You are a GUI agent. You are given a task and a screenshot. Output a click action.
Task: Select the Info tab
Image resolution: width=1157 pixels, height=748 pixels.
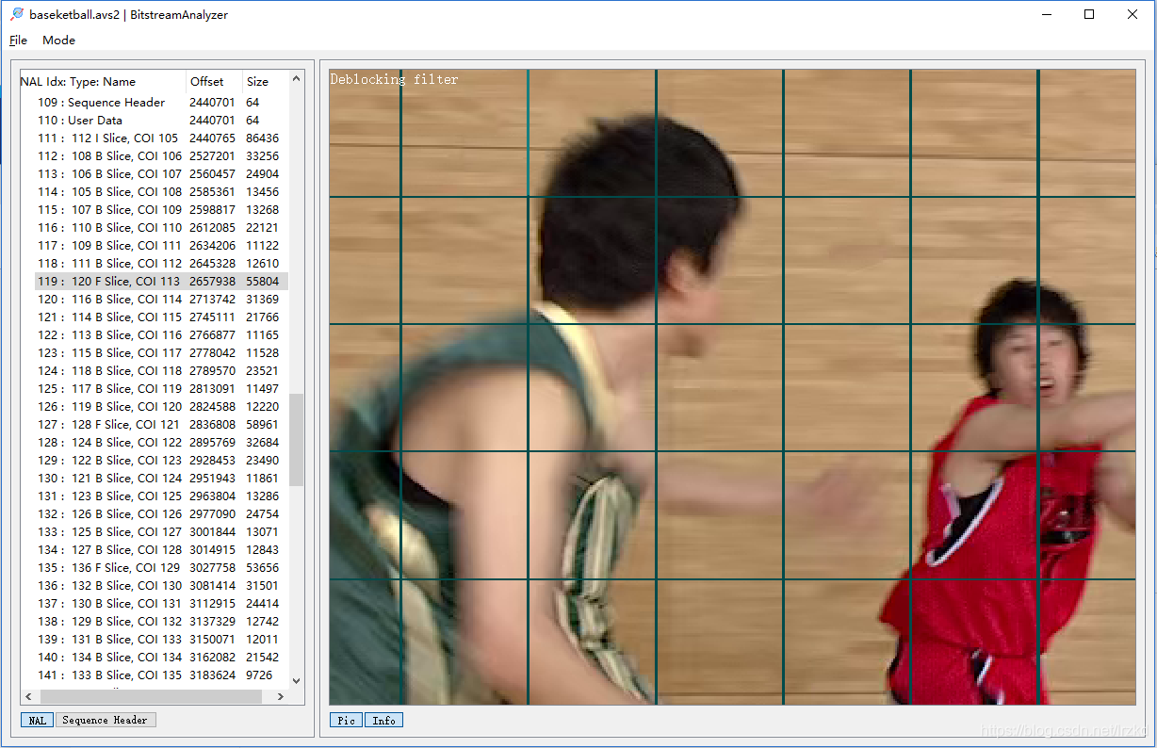(x=383, y=720)
